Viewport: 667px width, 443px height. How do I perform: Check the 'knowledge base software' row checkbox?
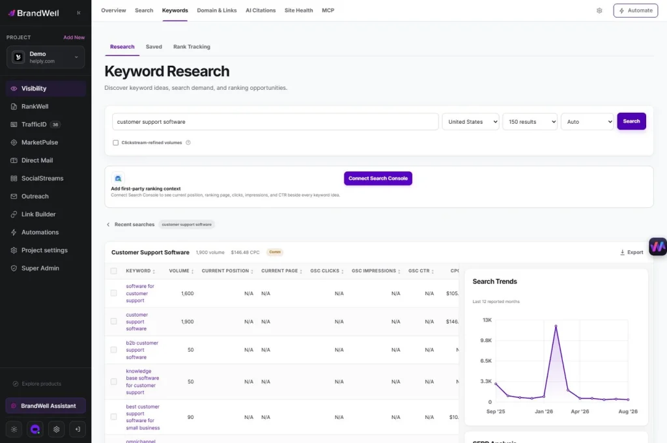(113, 382)
